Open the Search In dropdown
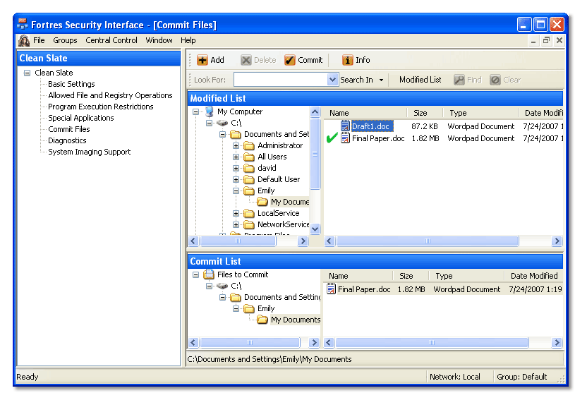Screen dimensions: 587x405 (362, 80)
